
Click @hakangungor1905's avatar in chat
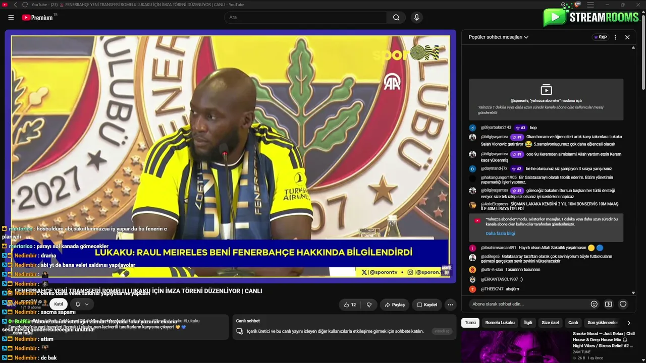[x=472, y=178]
